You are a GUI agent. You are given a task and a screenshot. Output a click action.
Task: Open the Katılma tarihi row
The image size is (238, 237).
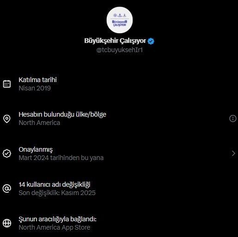[119, 84]
